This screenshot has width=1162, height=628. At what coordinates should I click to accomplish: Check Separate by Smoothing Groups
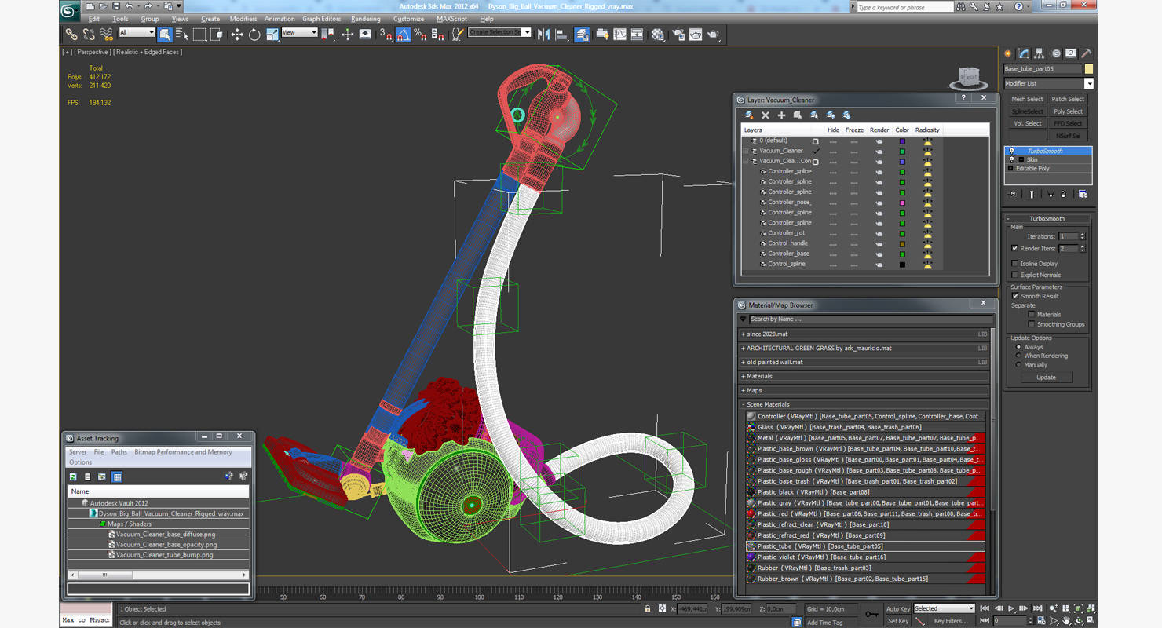(1031, 323)
